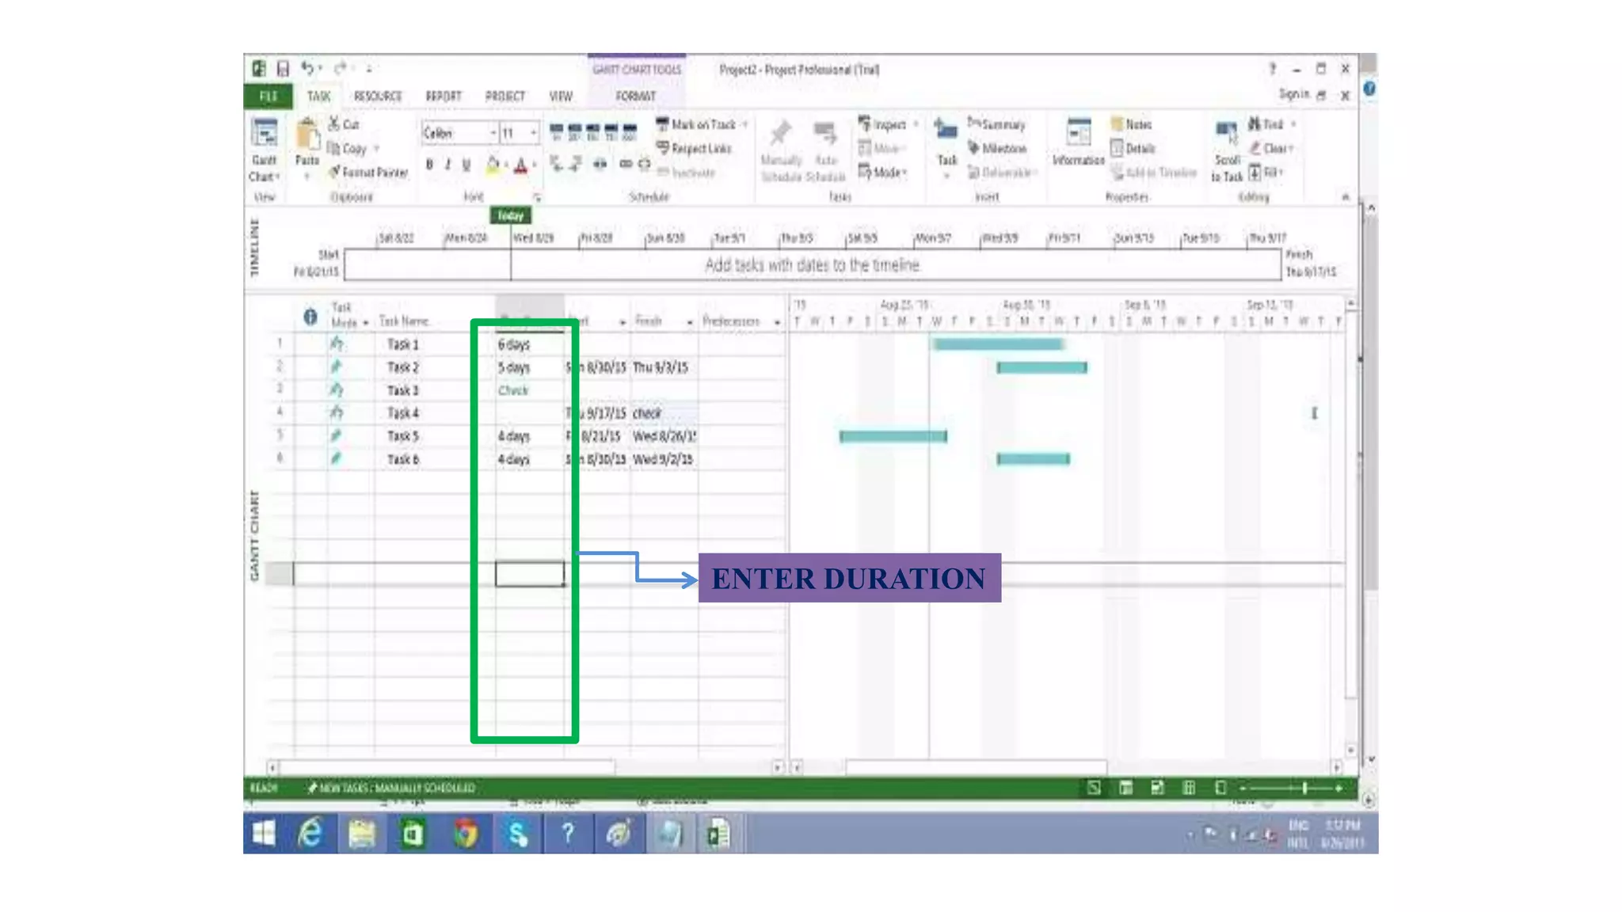Click the Inspect task icon
Viewport: 1622px width, 912px height.
coord(882,124)
